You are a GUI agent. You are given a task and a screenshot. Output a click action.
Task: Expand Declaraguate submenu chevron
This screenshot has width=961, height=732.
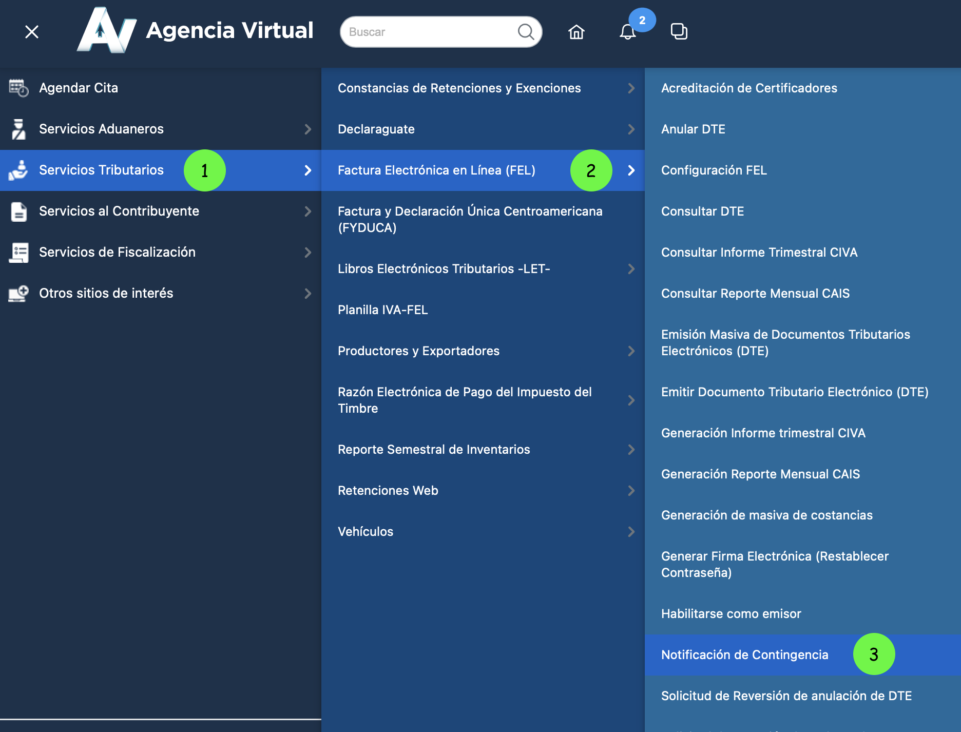(631, 129)
